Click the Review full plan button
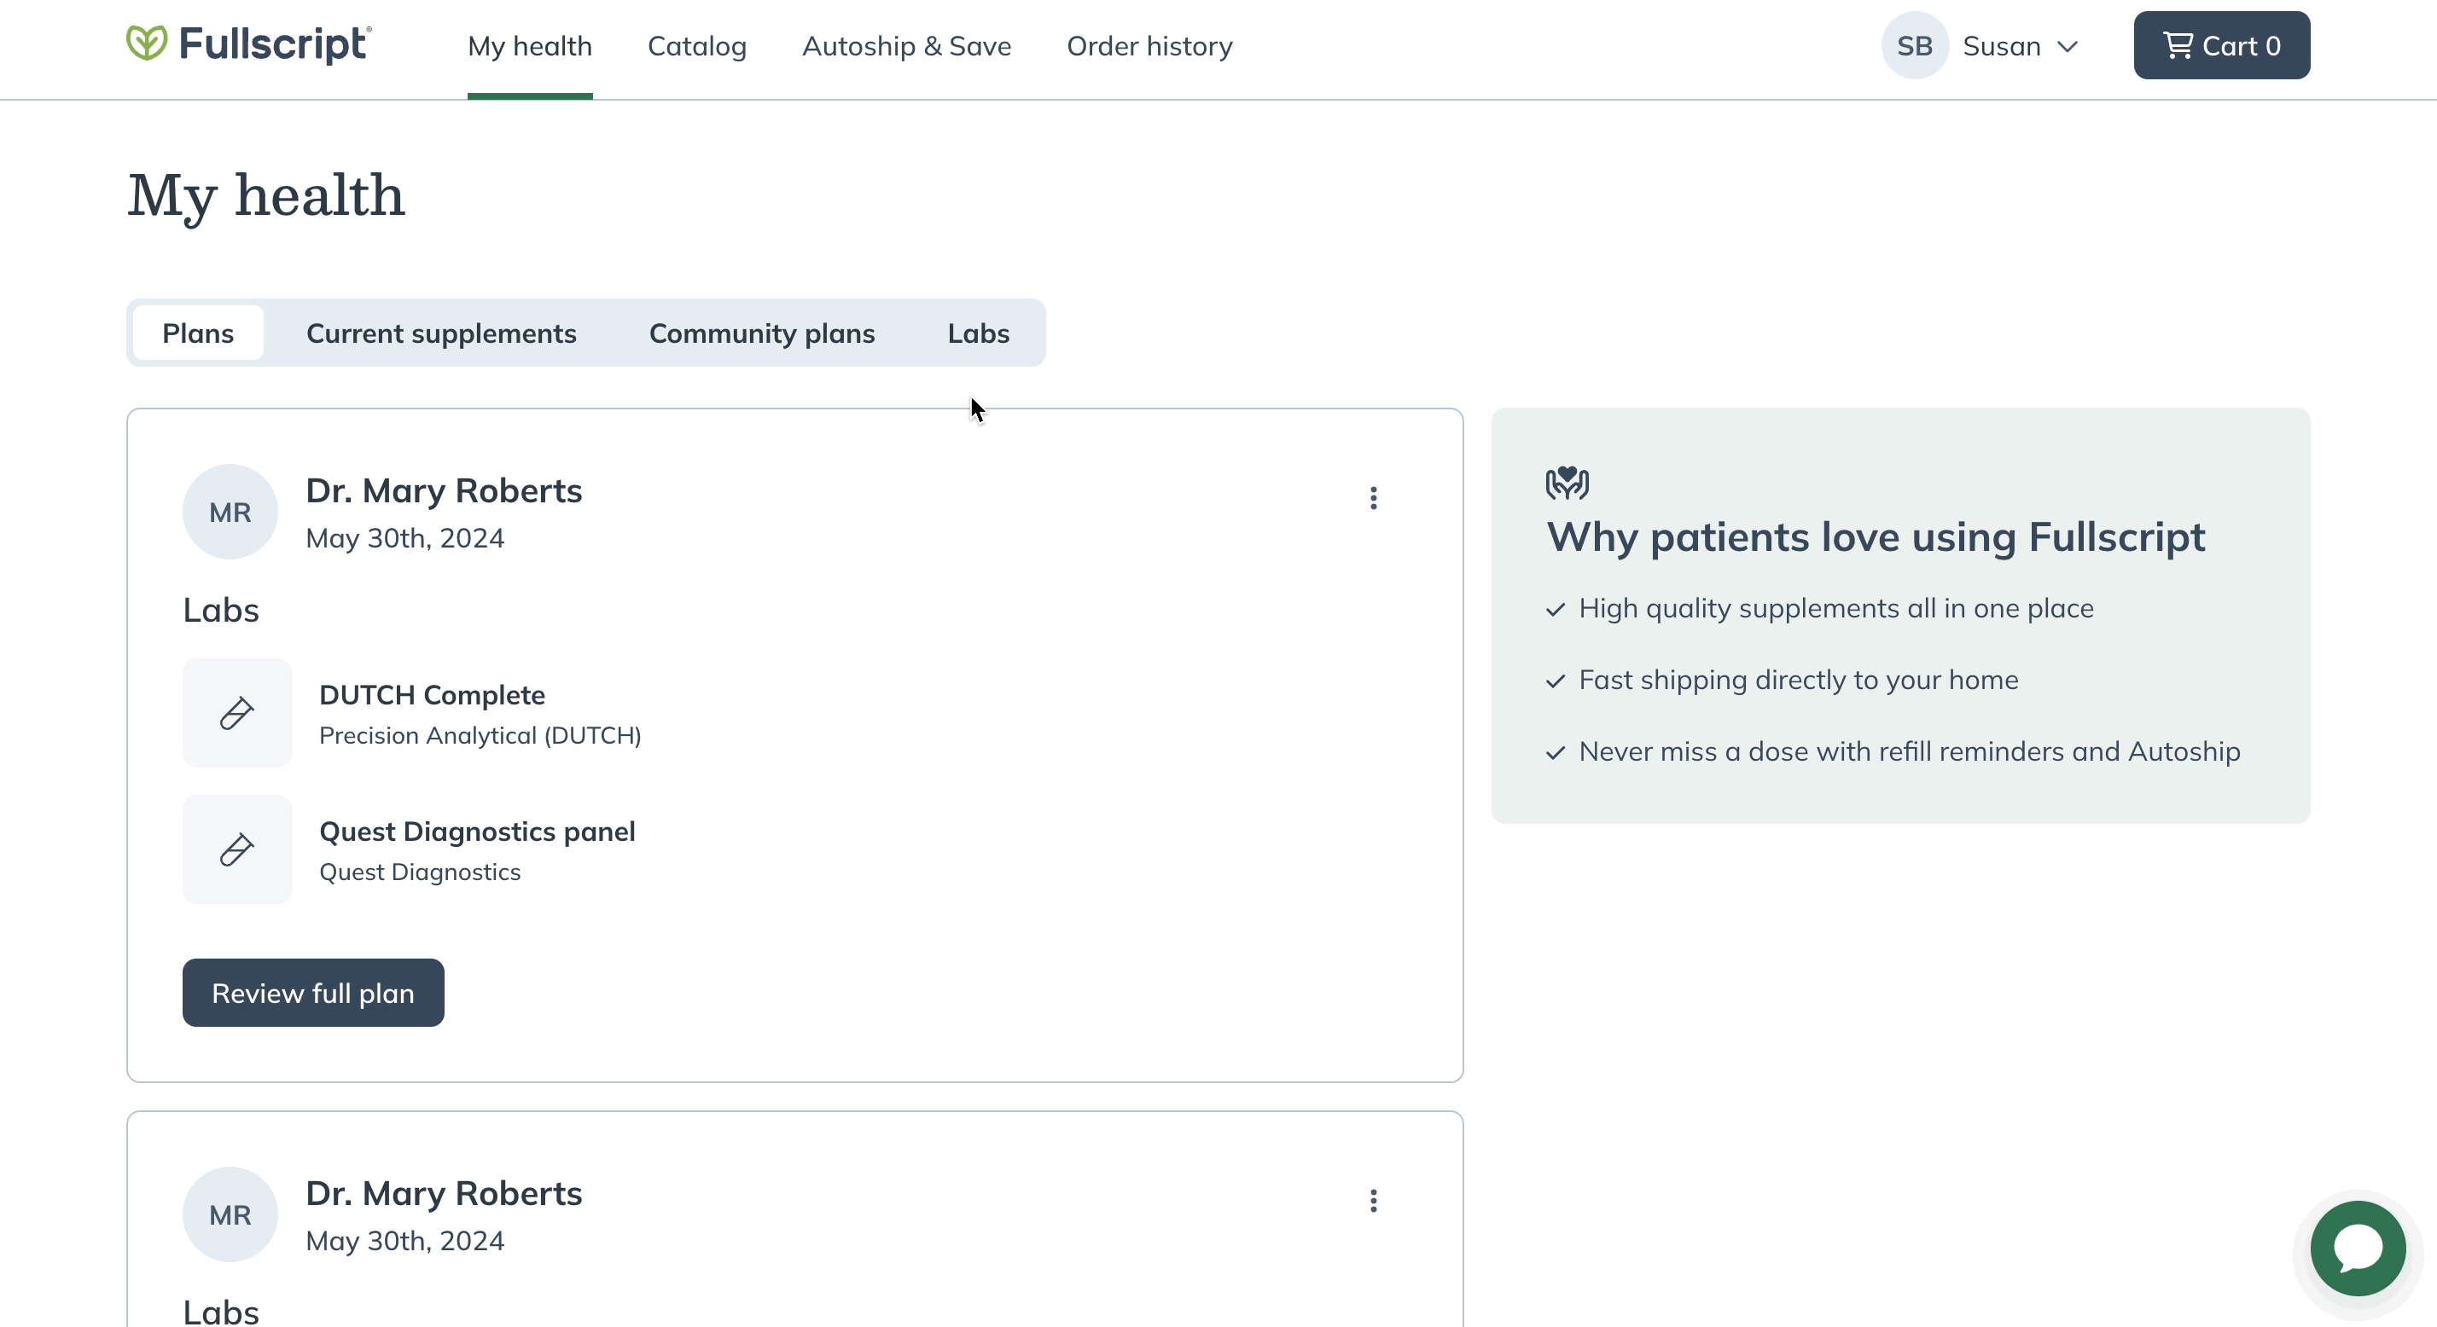The height and width of the screenshot is (1327, 2437). coord(312,994)
